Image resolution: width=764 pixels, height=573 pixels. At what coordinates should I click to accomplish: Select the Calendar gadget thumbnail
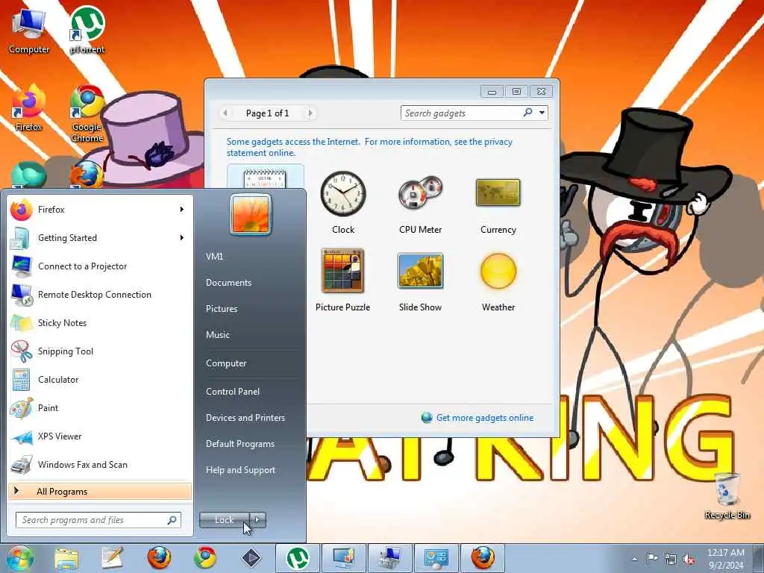pyautogui.click(x=265, y=178)
